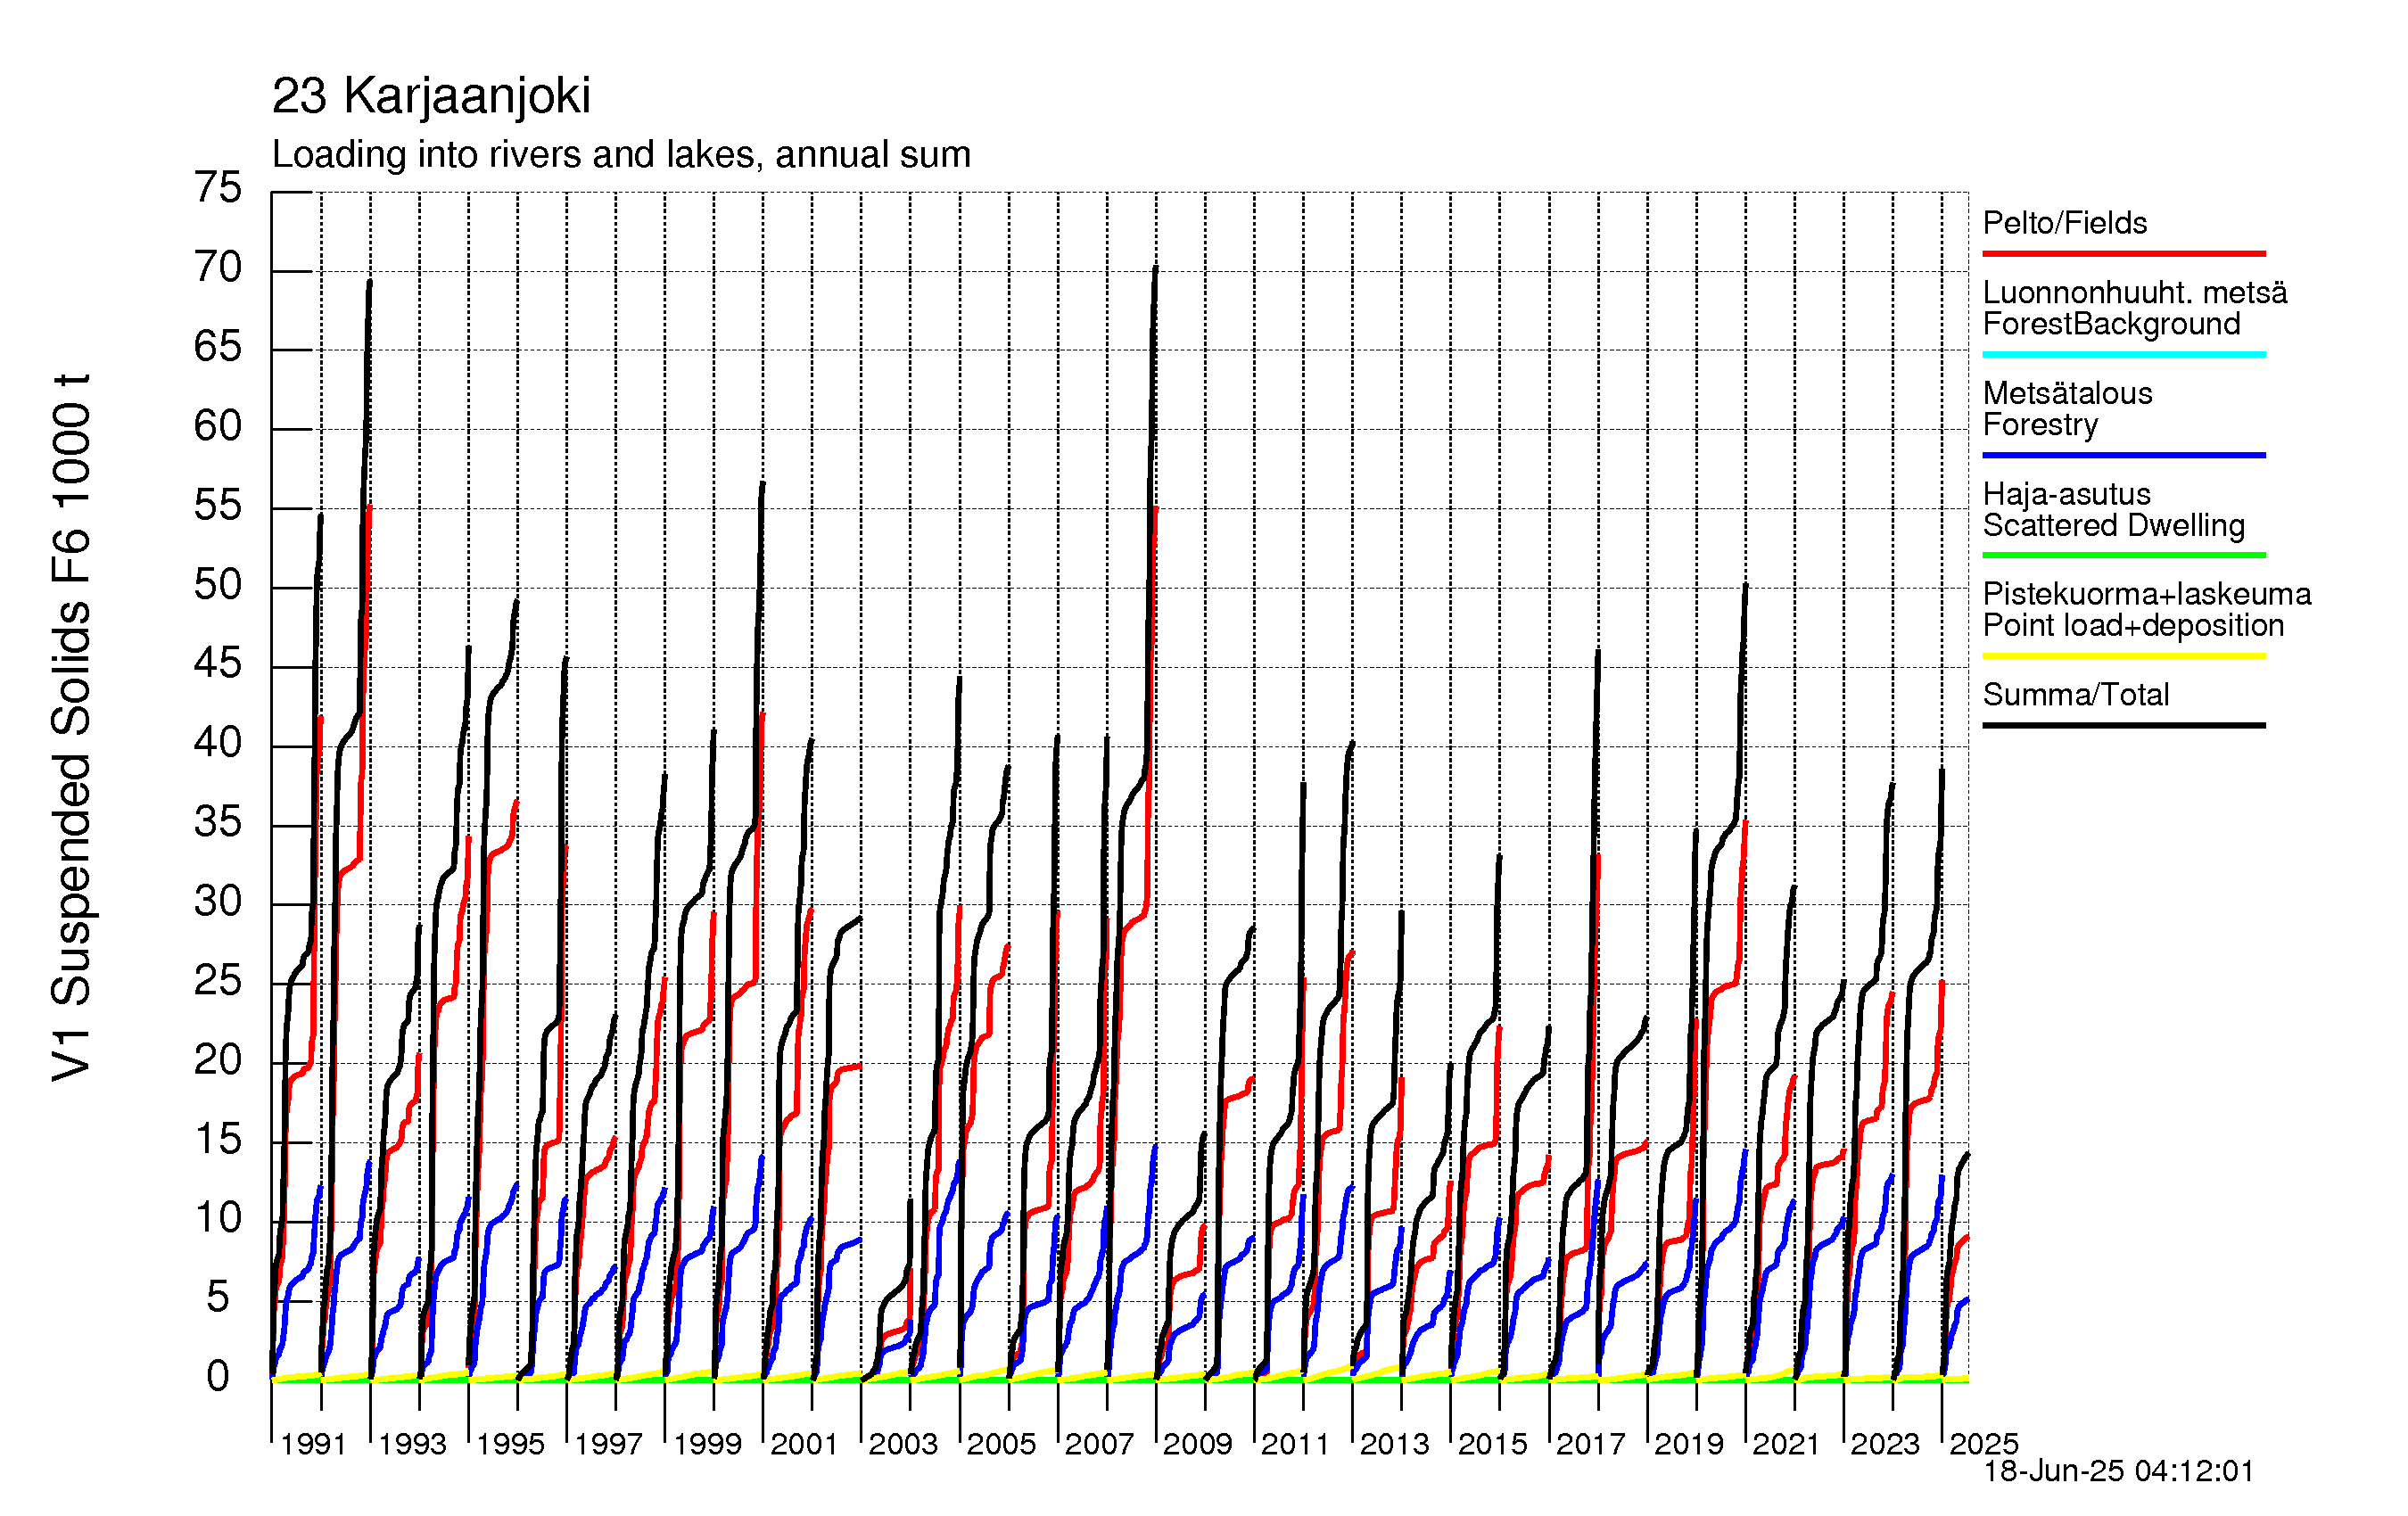Click the 75 y-axis tick value
The width and height of the screenshot is (2408, 1516).
(x=218, y=188)
